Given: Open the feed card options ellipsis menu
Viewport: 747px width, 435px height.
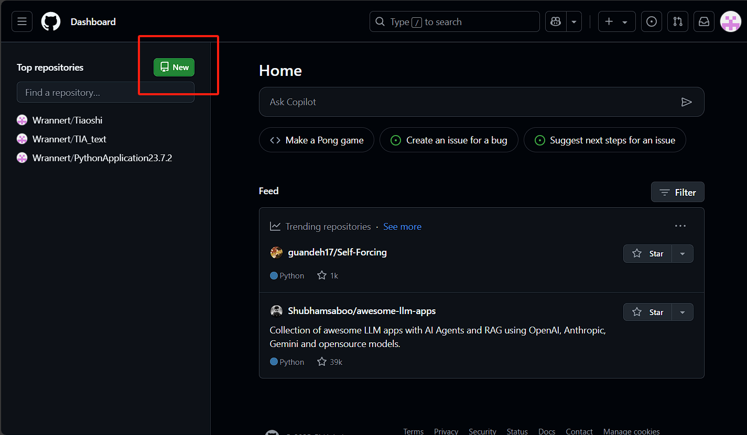Looking at the screenshot, I should (680, 226).
